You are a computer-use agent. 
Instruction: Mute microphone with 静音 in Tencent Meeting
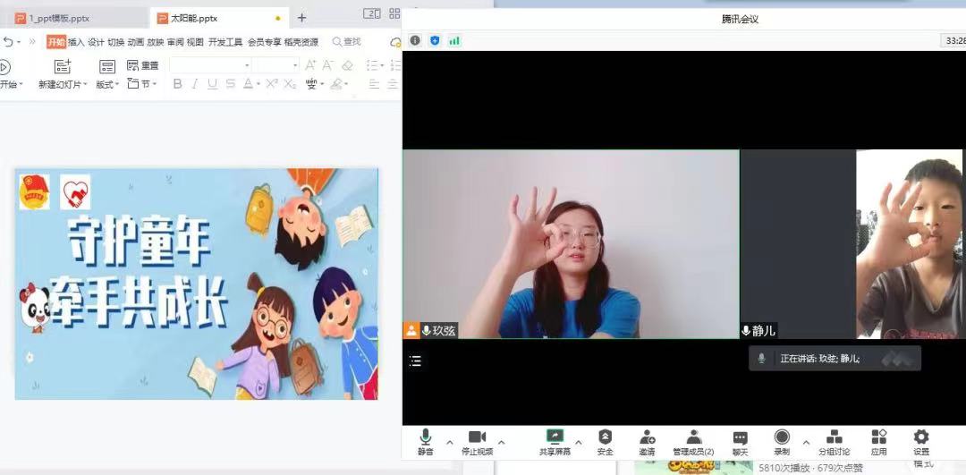425,442
